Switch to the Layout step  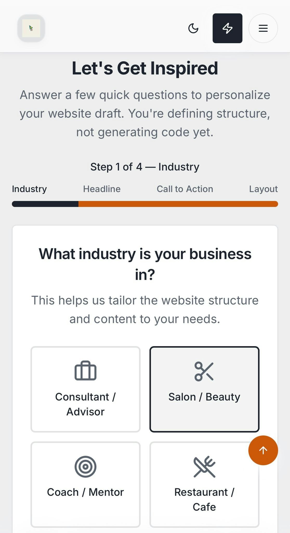click(263, 189)
